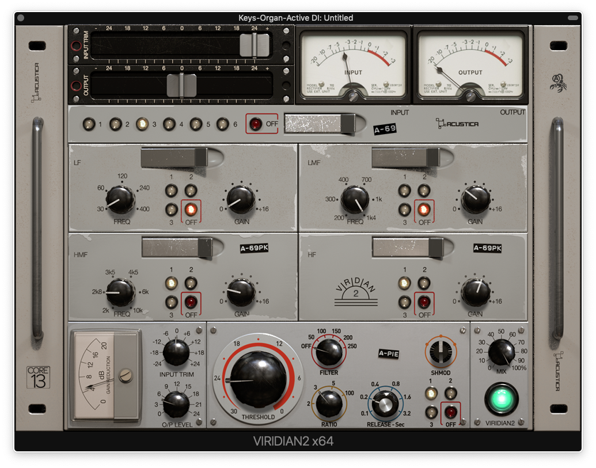Click the LMF GAIN knob
Image resolution: width=596 pixels, height=468 pixels.
pyautogui.click(x=475, y=199)
